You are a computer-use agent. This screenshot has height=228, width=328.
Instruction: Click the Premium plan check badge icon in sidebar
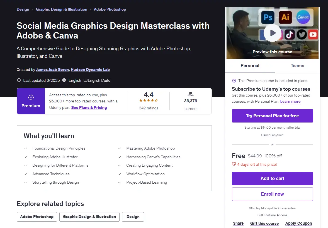(234, 81)
